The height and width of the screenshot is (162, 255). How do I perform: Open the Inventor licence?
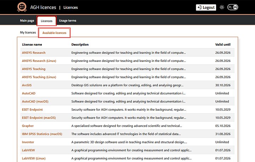click(x=28, y=142)
